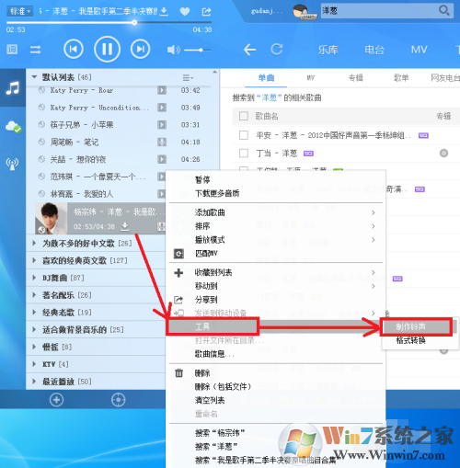Play MV for 筷子兄弟 - 小苹果
This screenshot has height=468, width=460.
pyautogui.click(x=162, y=125)
